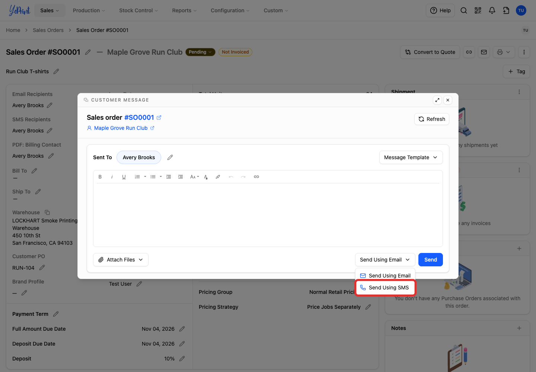This screenshot has height=372, width=536.
Task: Edit the Sent To recipient with the pencil
Action: pos(170,157)
